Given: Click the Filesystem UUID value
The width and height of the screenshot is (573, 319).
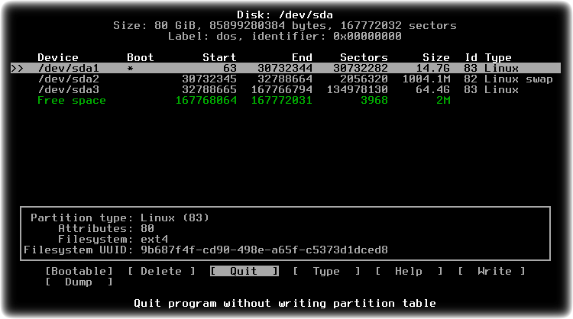Looking at the screenshot, I should pos(264,250).
